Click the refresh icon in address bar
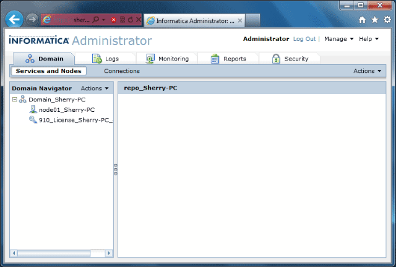The image size is (396, 267). click(131, 20)
